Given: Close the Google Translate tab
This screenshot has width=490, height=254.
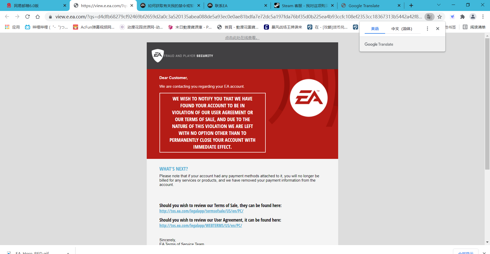Looking at the screenshot, I should click(399, 6).
